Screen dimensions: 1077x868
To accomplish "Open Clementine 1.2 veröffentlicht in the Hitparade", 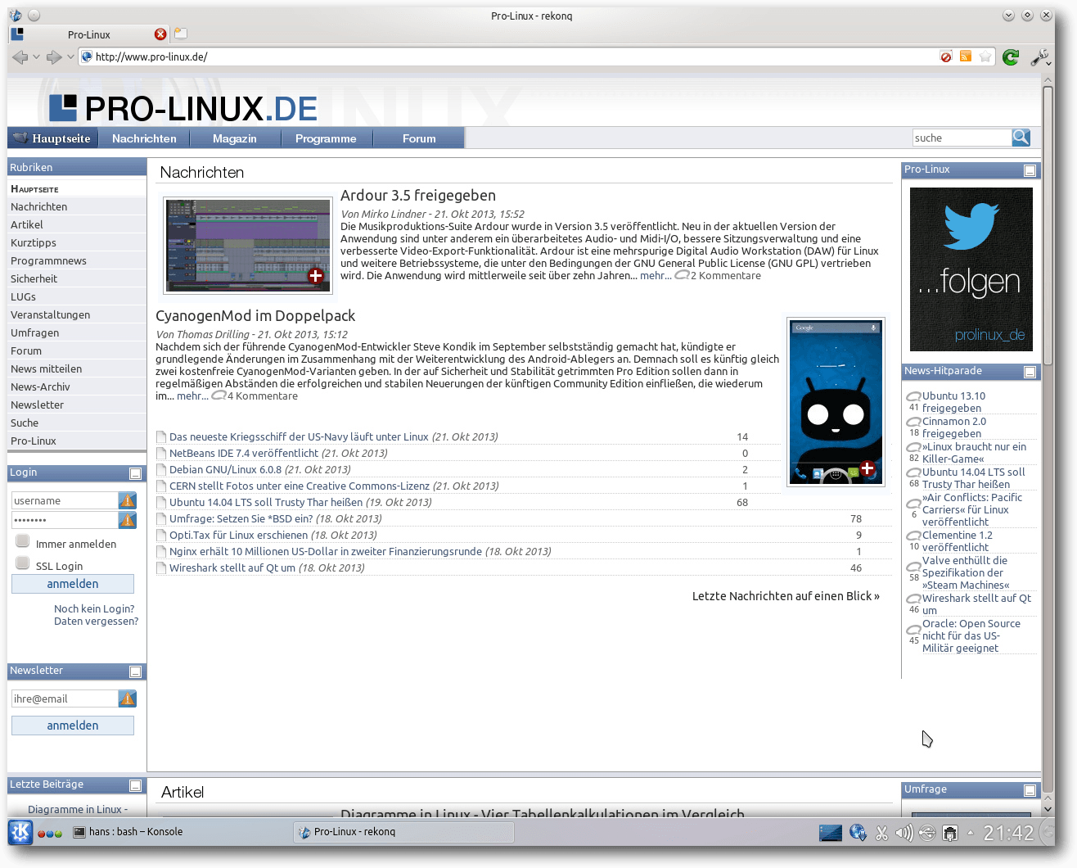I will click(958, 541).
